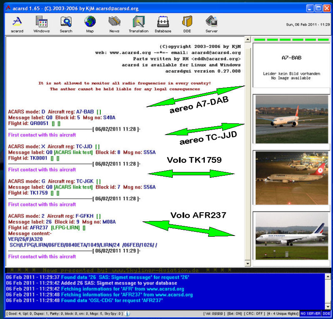Click the CRC: OFF status entry
333x319 pixels.
pos(254,314)
